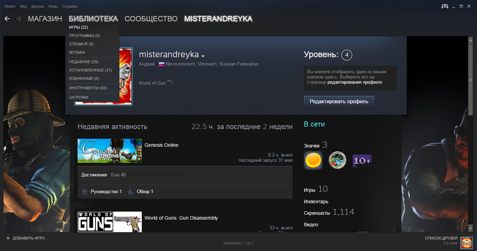Click the Достижения achievements progress bar
The height and width of the screenshot is (251, 477).
[x=156, y=175]
